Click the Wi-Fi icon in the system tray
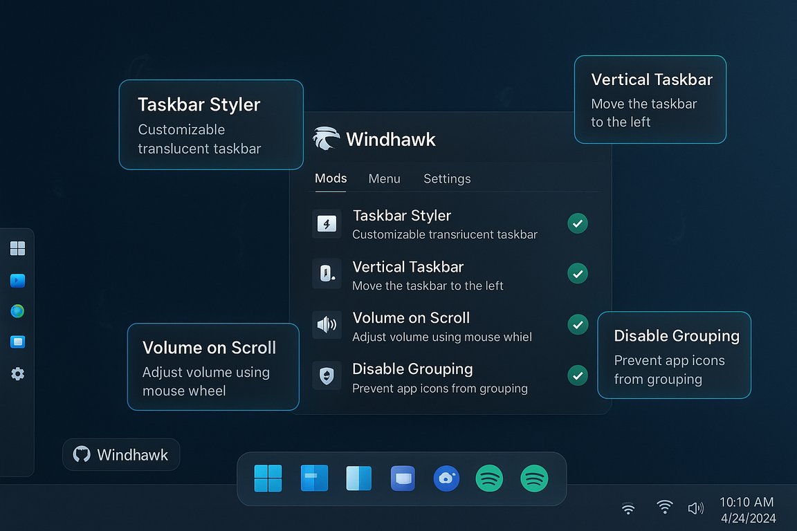The image size is (797, 531). [665, 507]
